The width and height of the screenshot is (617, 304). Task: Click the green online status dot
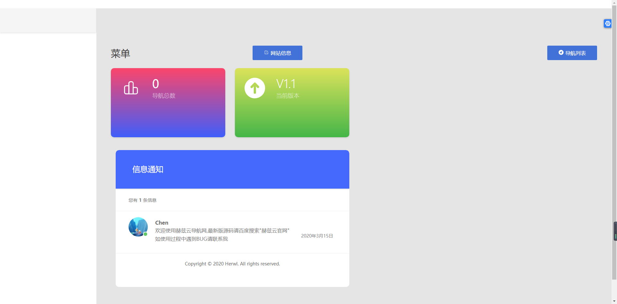coord(146,234)
